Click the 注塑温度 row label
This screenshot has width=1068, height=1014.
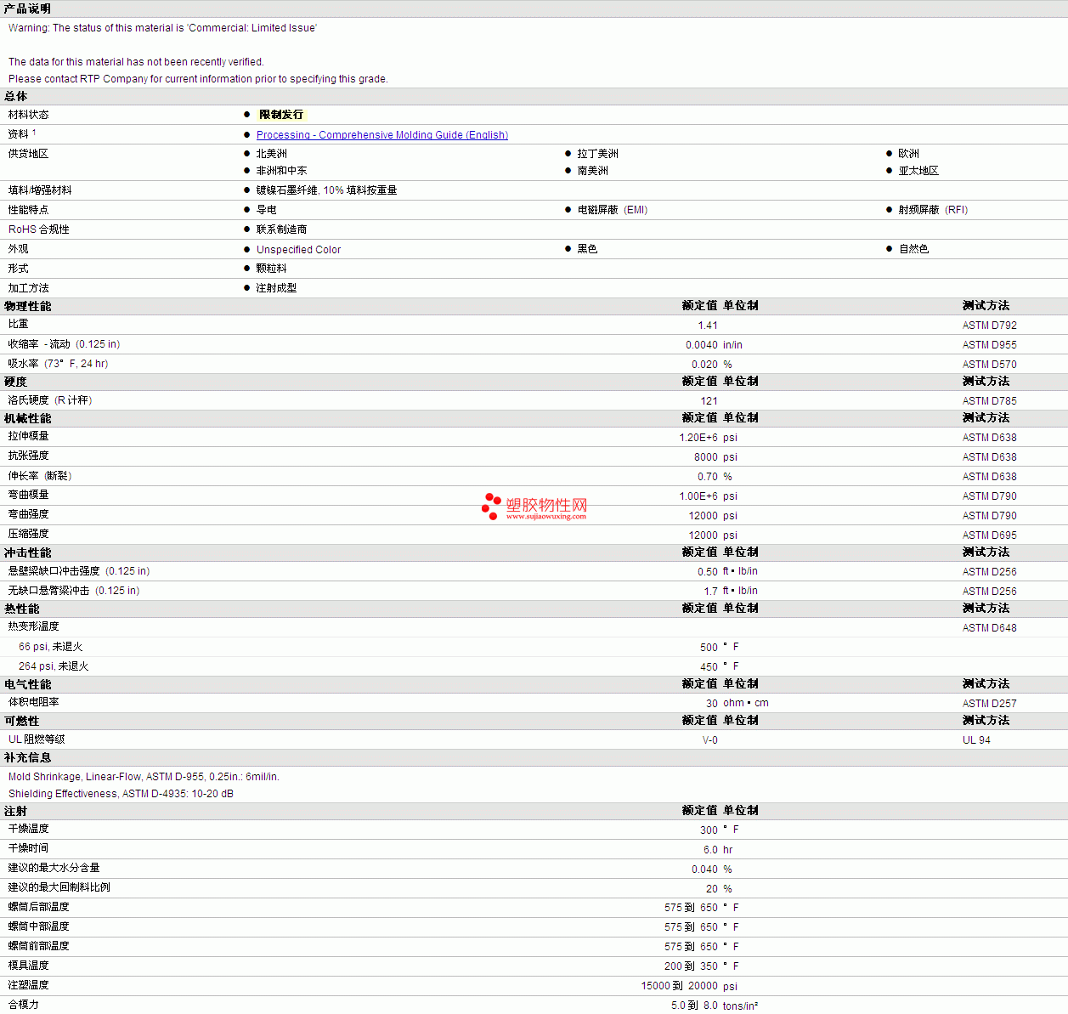(x=29, y=985)
